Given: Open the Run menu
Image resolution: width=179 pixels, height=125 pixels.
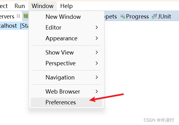Looking at the screenshot, I should coord(20,6).
